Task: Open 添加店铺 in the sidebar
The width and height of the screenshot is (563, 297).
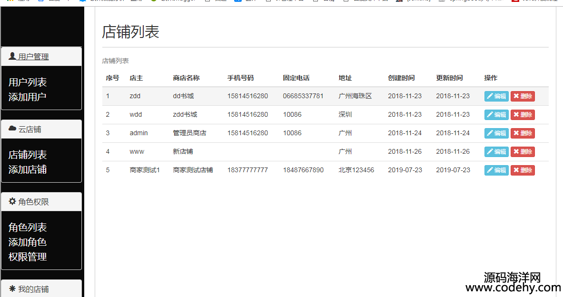Action: (28, 169)
